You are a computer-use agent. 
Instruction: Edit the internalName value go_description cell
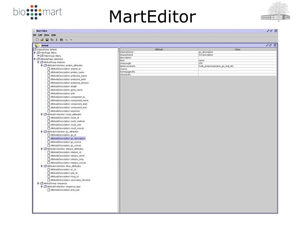click(237, 52)
